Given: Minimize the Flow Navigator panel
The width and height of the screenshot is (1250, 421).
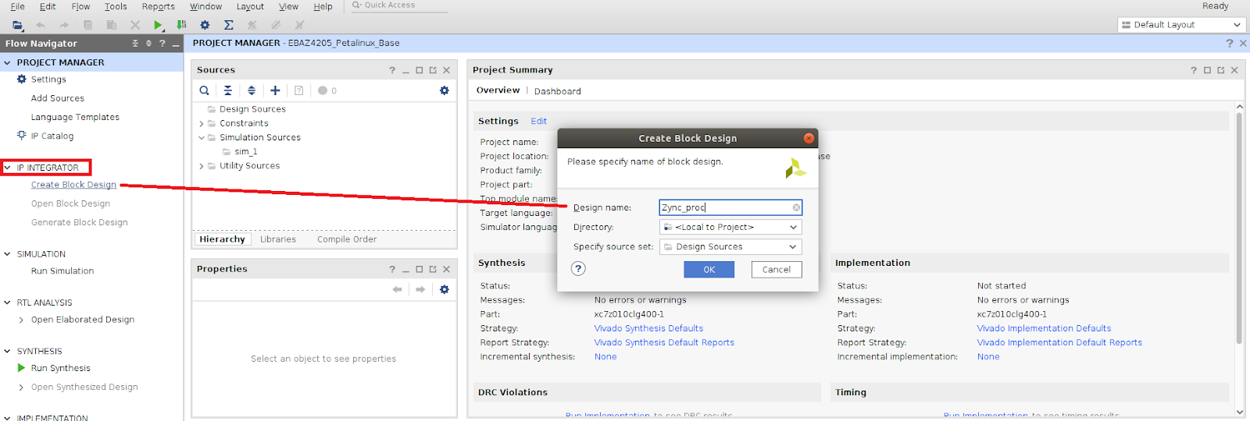Looking at the screenshot, I should 176,44.
